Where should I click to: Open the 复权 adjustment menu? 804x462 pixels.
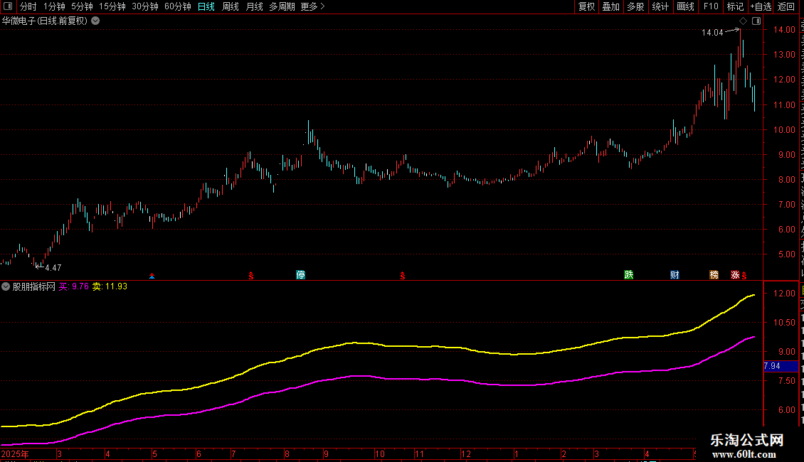pyautogui.click(x=586, y=6)
